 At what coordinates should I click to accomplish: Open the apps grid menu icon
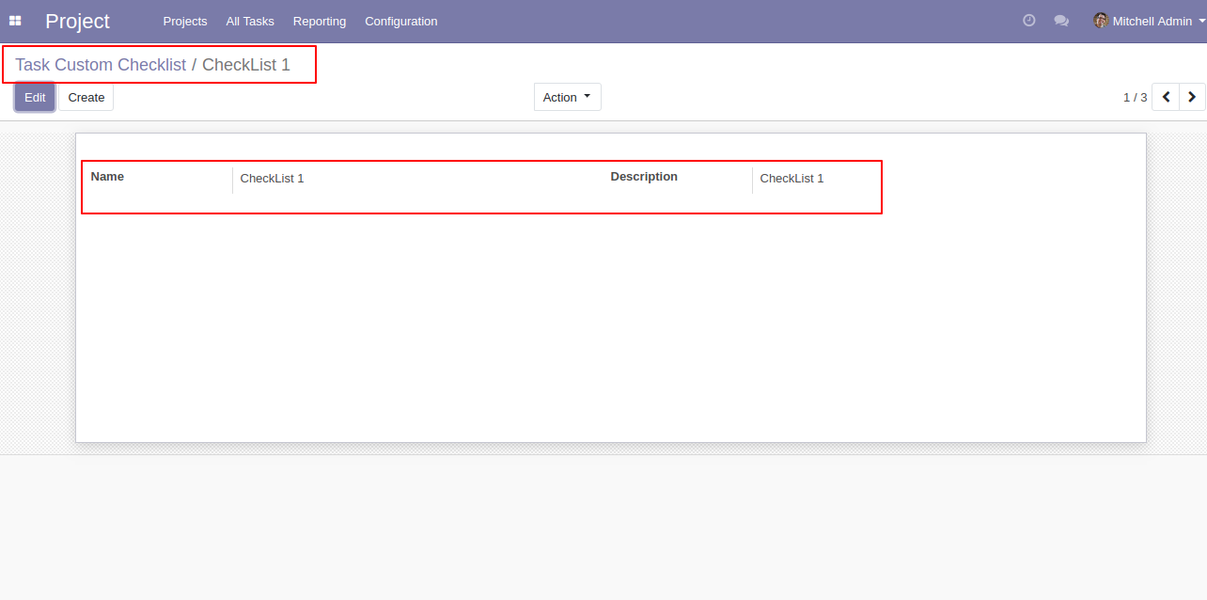click(x=15, y=21)
